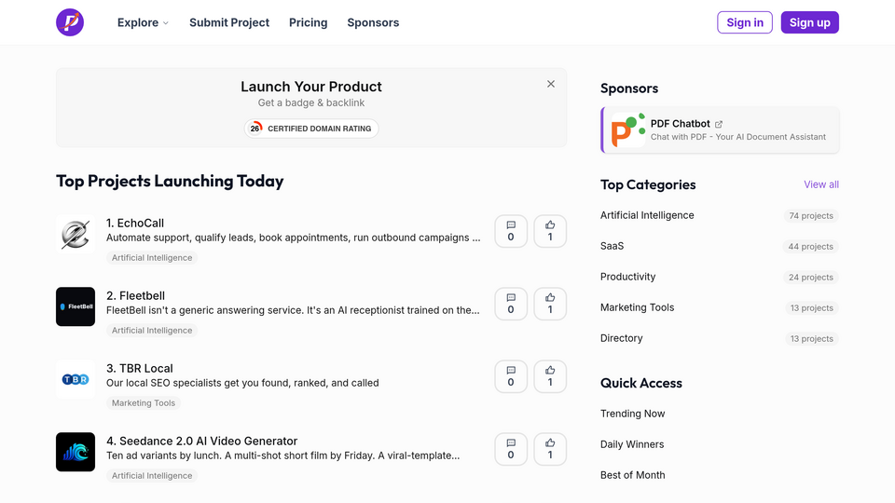895x503 pixels.
Task: Open the Seedance 2.0 project logo
Action: coord(76,452)
